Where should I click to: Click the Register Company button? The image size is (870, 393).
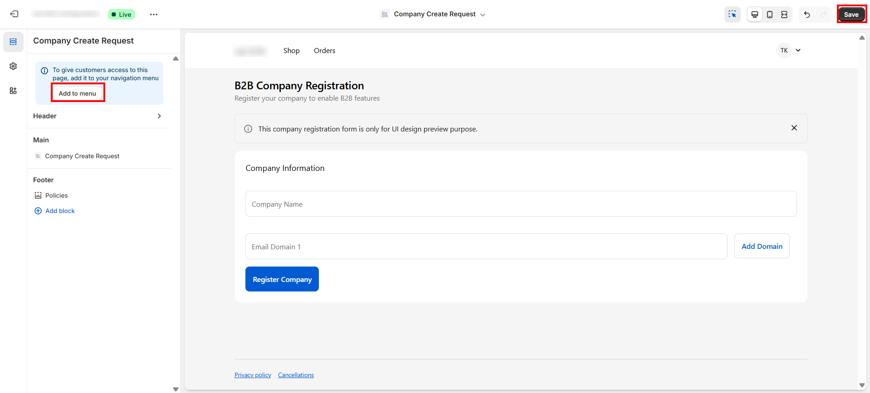tap(282, 279)
